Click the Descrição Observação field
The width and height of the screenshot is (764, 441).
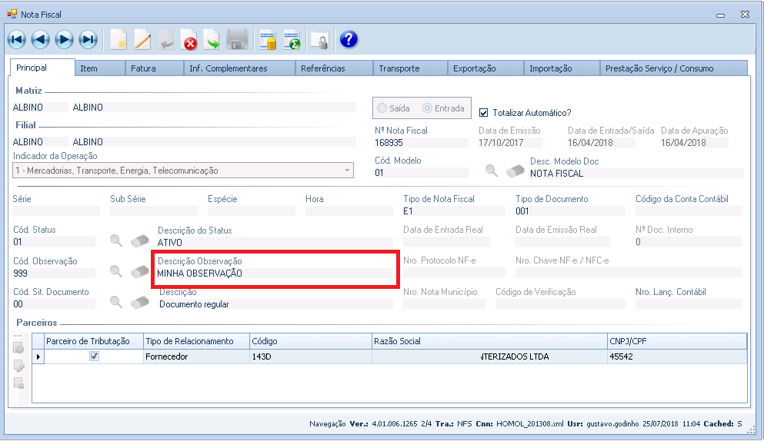273,273
